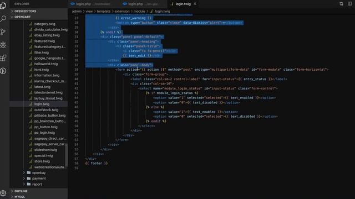
Task: Click the clock-shaped icon below Extensions
Action: (3, 71)
